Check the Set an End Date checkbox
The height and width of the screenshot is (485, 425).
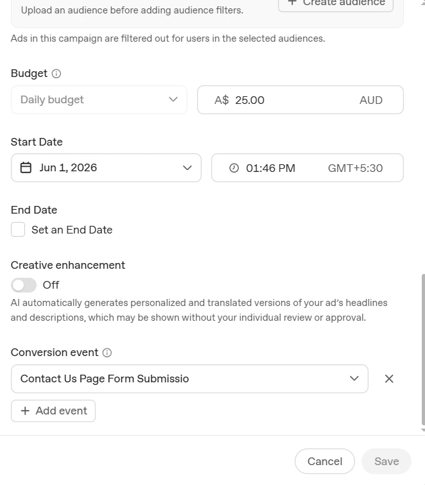(x=18, y=230)
